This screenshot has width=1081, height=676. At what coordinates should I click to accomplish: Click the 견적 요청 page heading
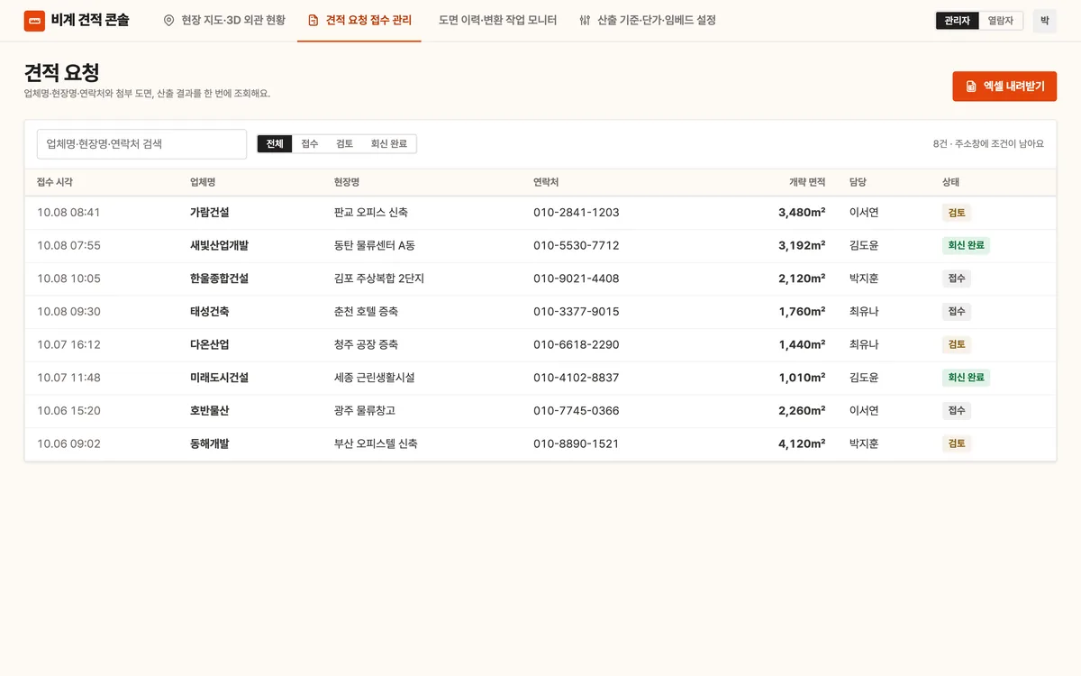tap(61, 72)
